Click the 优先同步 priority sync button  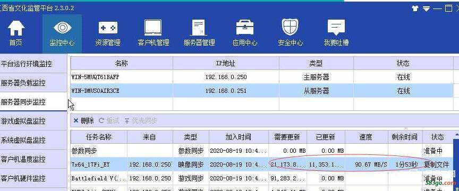point(141,120)
